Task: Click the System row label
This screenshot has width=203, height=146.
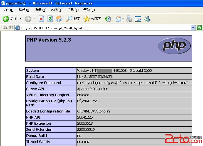Action: [x=33, y=71]
